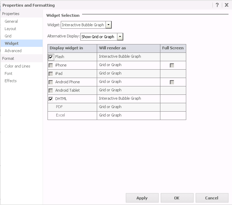Enable the iPad display checkbox
This screenshot has width=232, height=205.
click(x=51, y=74)
